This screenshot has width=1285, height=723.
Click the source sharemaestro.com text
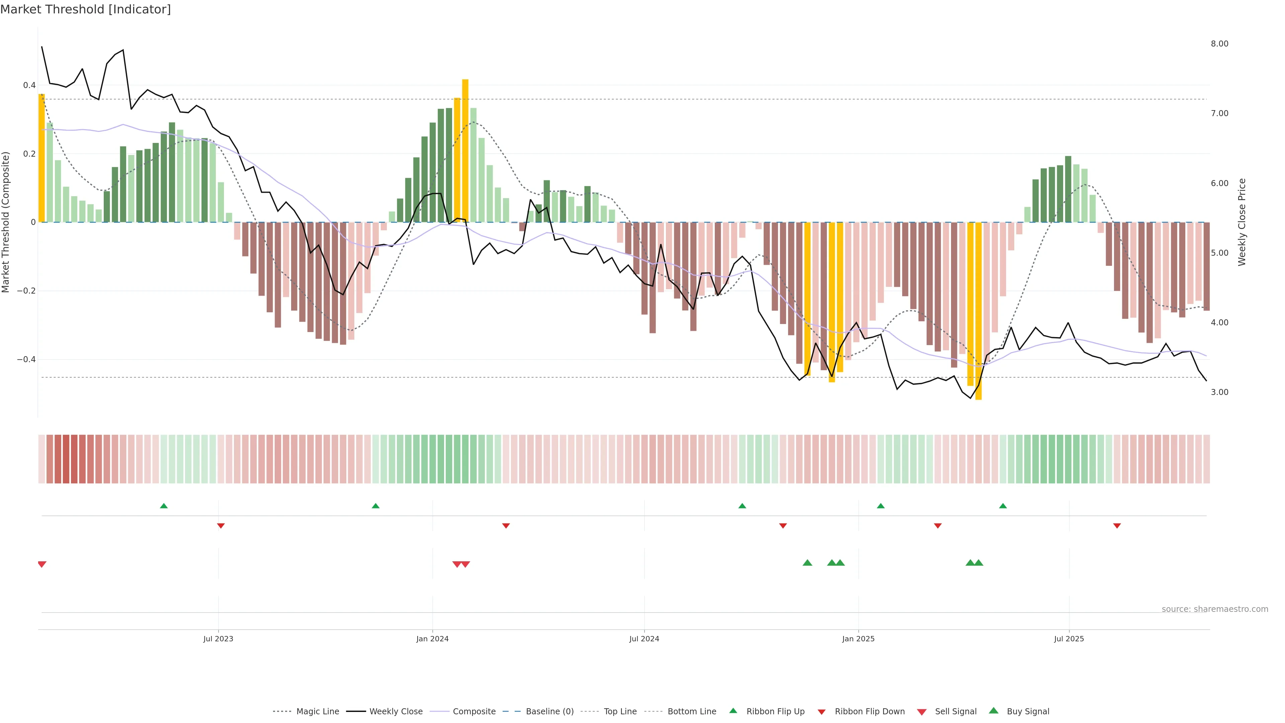(x=1215, y=609)
